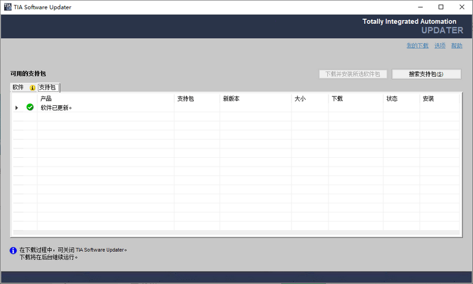Click the blue info icon at bottom
Viewport: 473px width, 284px height.
(x=13, y=250)
